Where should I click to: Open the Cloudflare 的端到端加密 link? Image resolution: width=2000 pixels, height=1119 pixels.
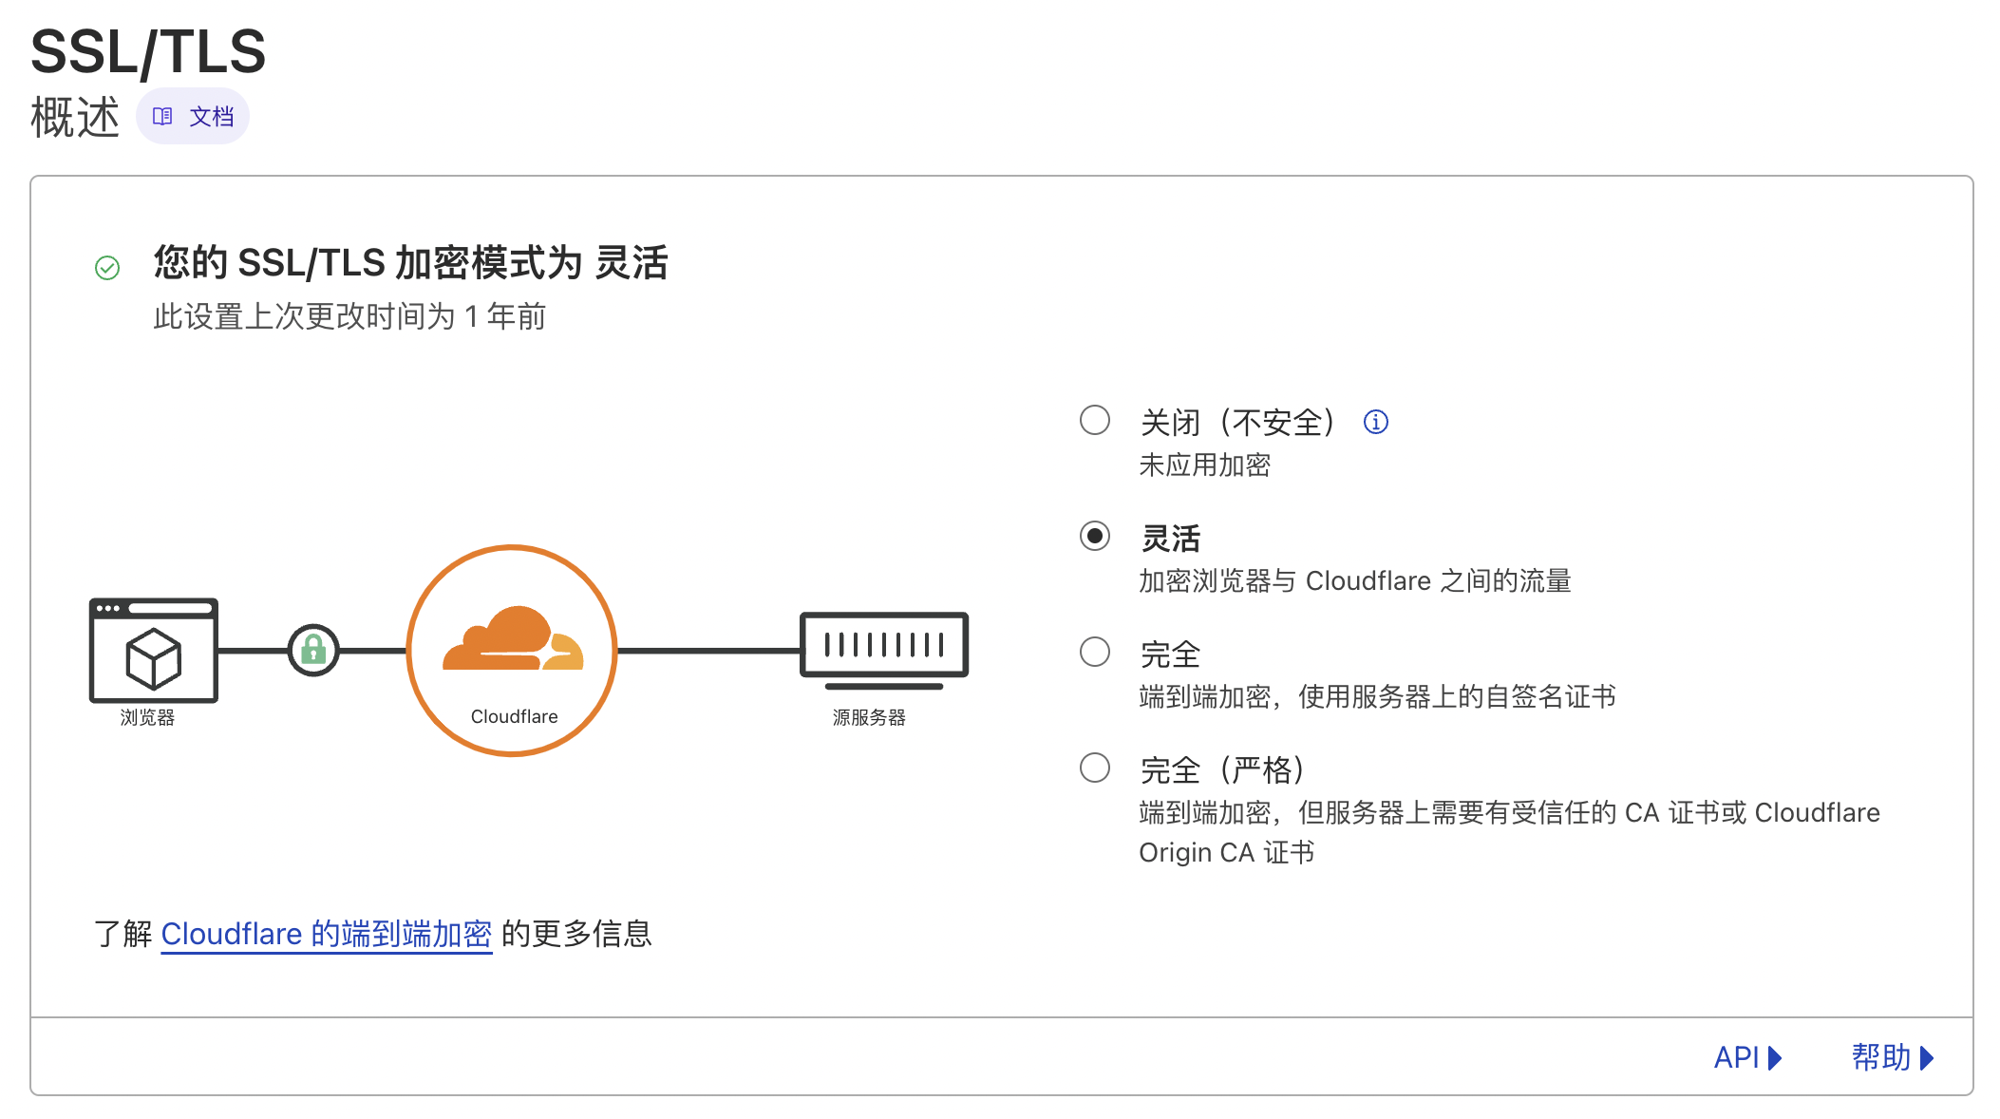[x=327, y=934]
